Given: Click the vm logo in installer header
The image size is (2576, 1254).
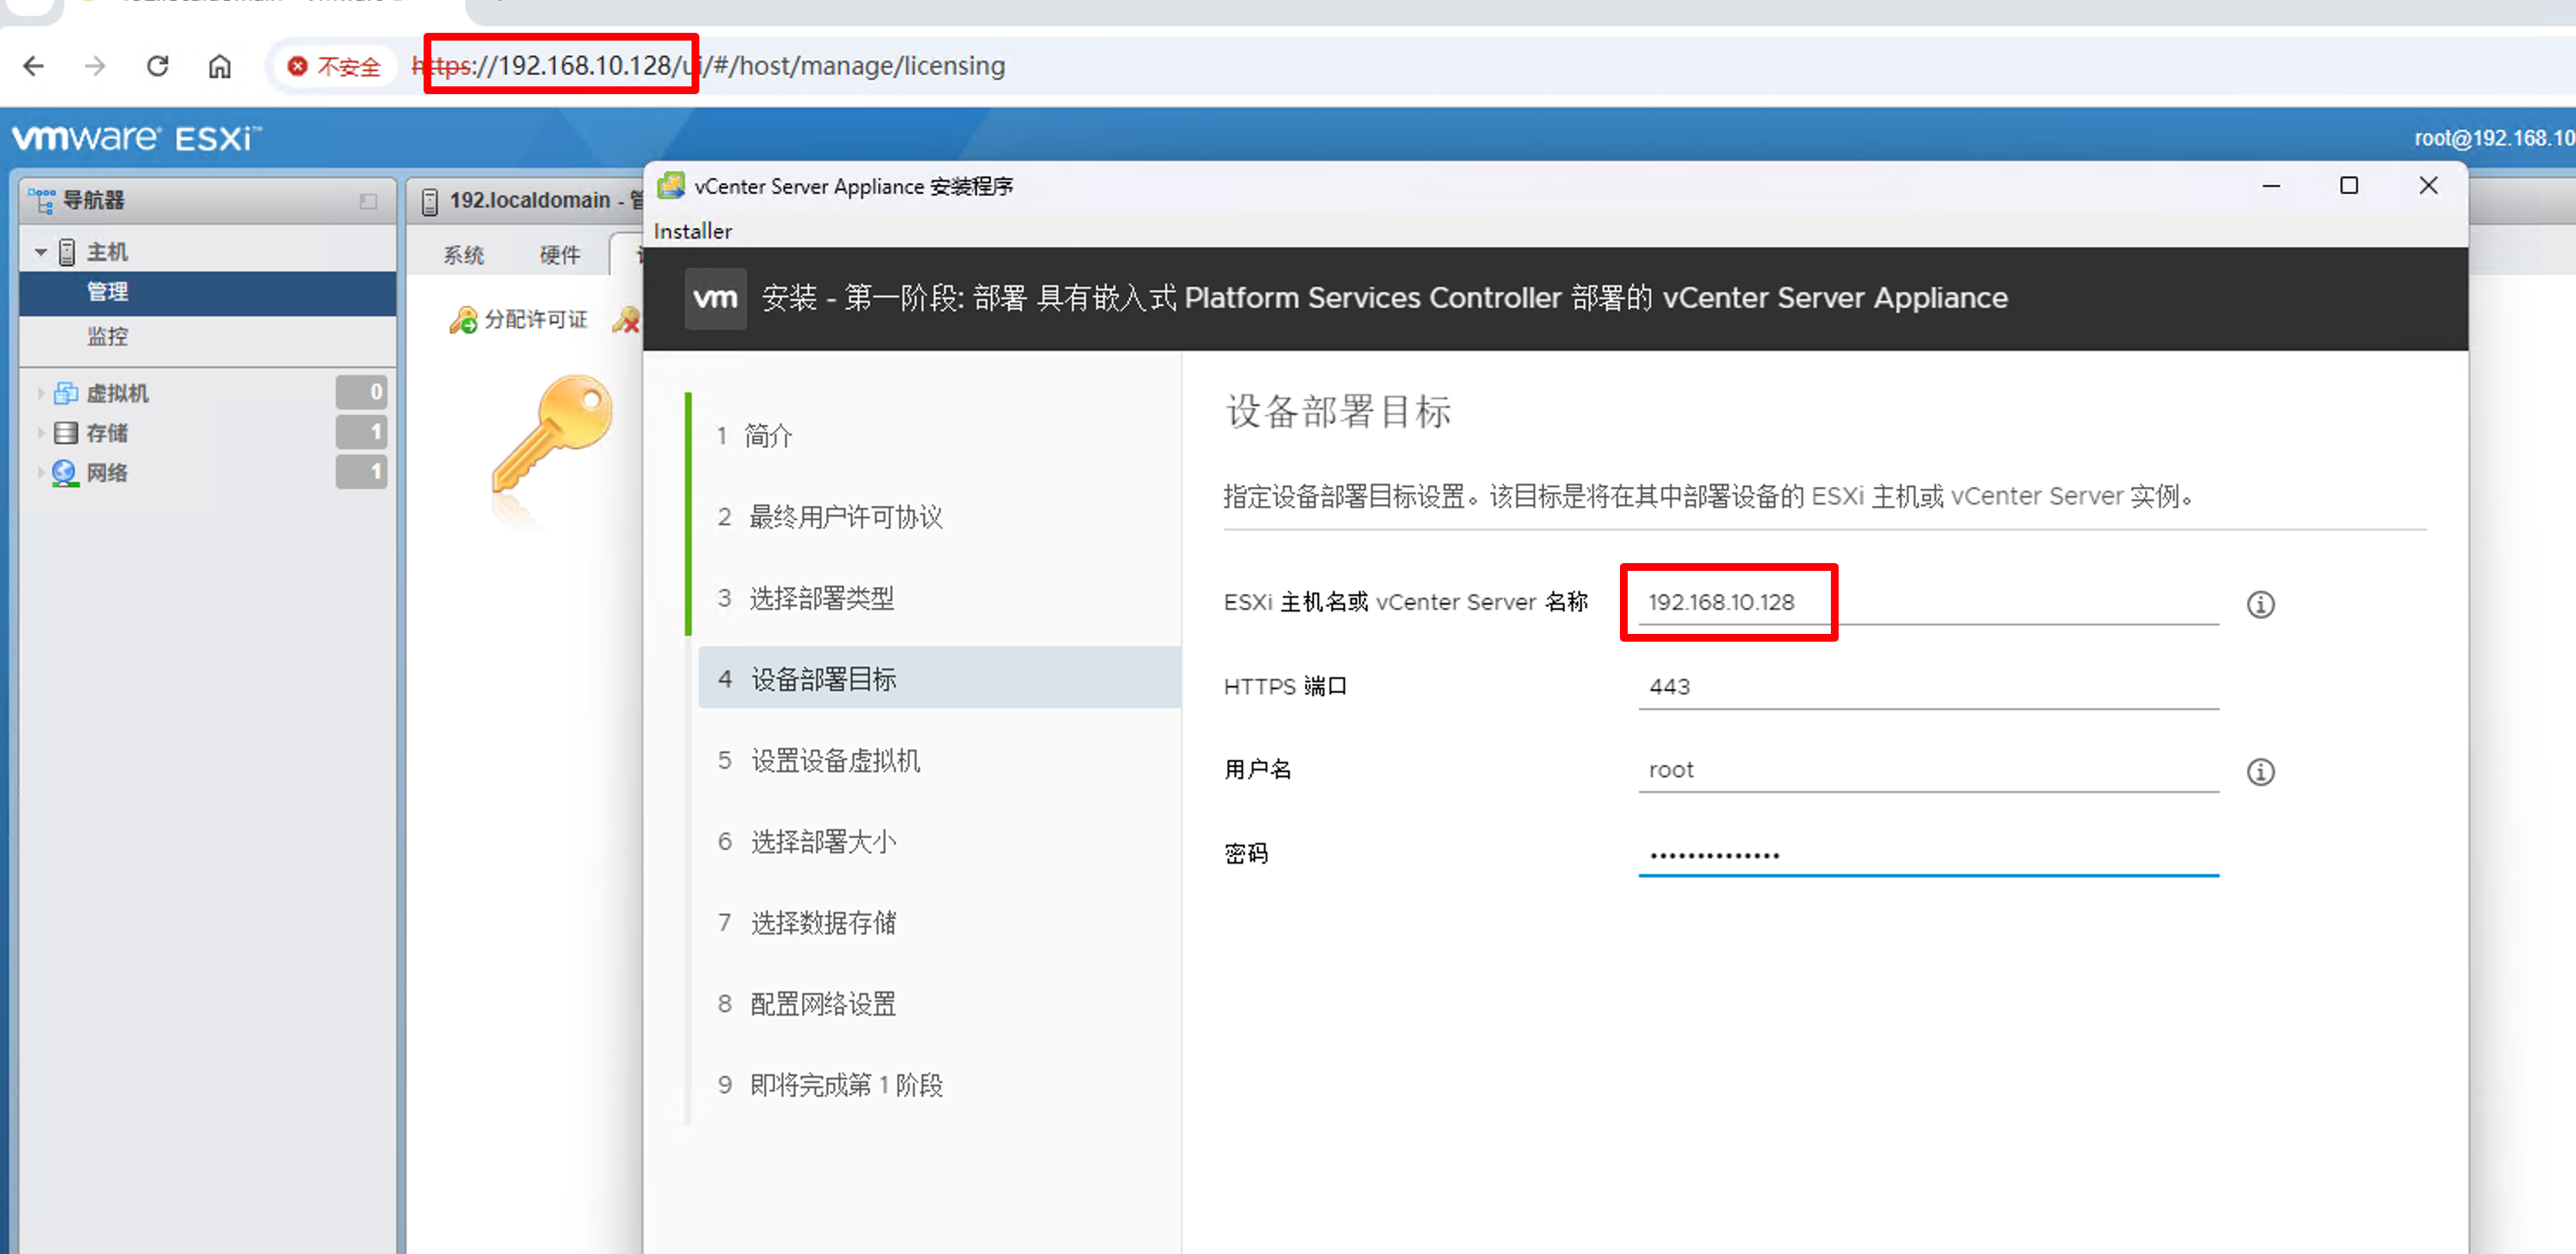Looking at the screenshot, I should point(715,298).
